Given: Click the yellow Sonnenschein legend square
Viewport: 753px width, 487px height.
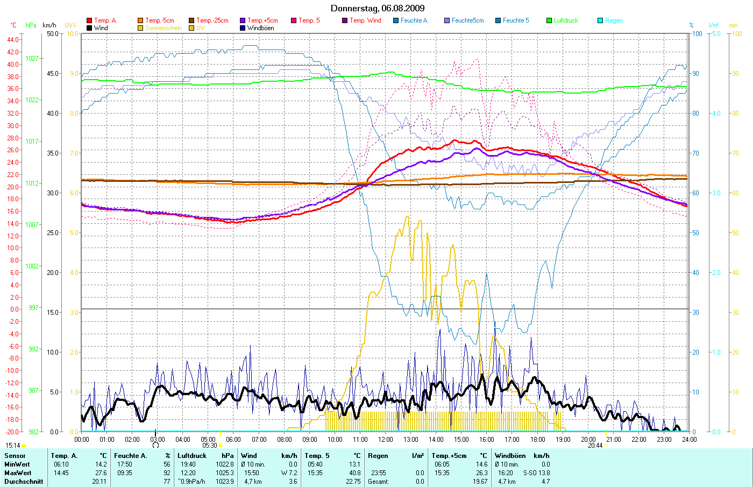Looking at the screenshot, I should (x=140, y=28).
